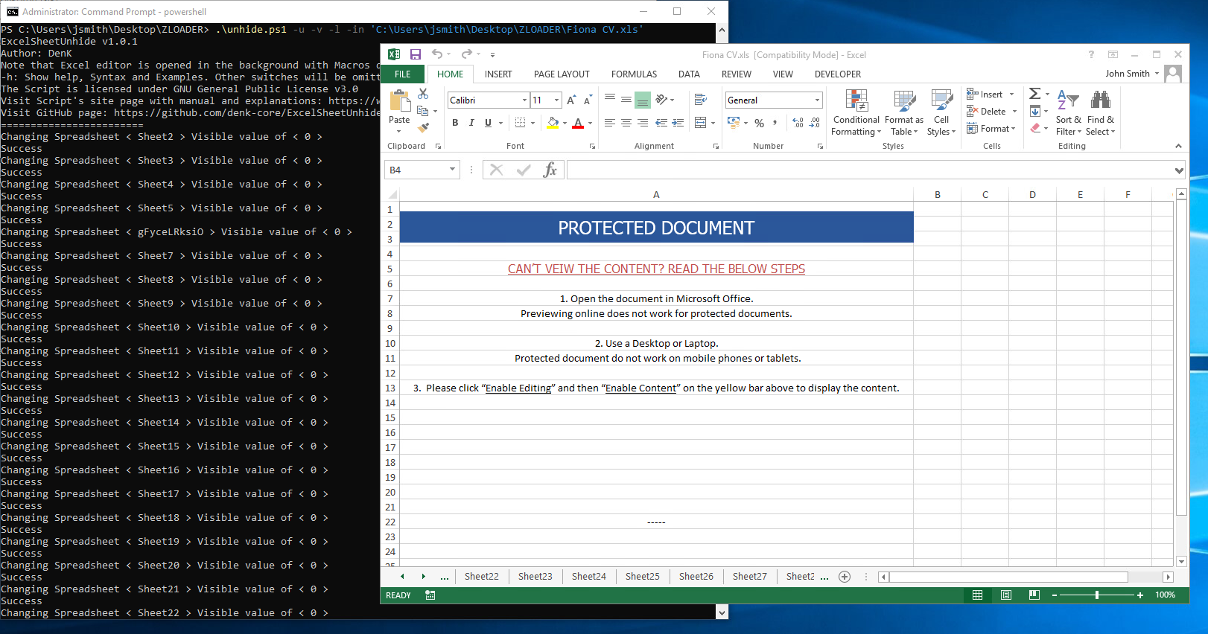
Task: Click the Paste clipboard icon
Action: pos(400,101)
